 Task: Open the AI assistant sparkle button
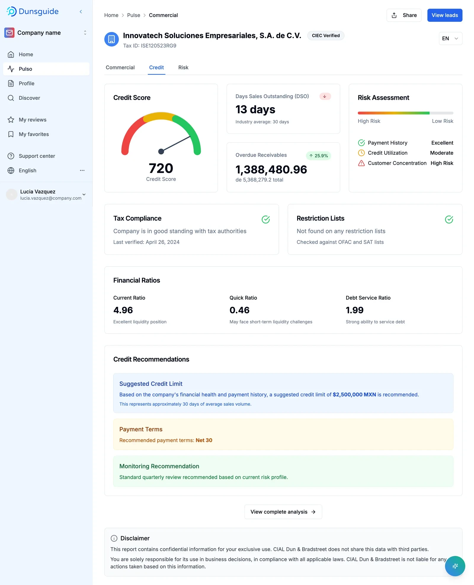[455, 566]
